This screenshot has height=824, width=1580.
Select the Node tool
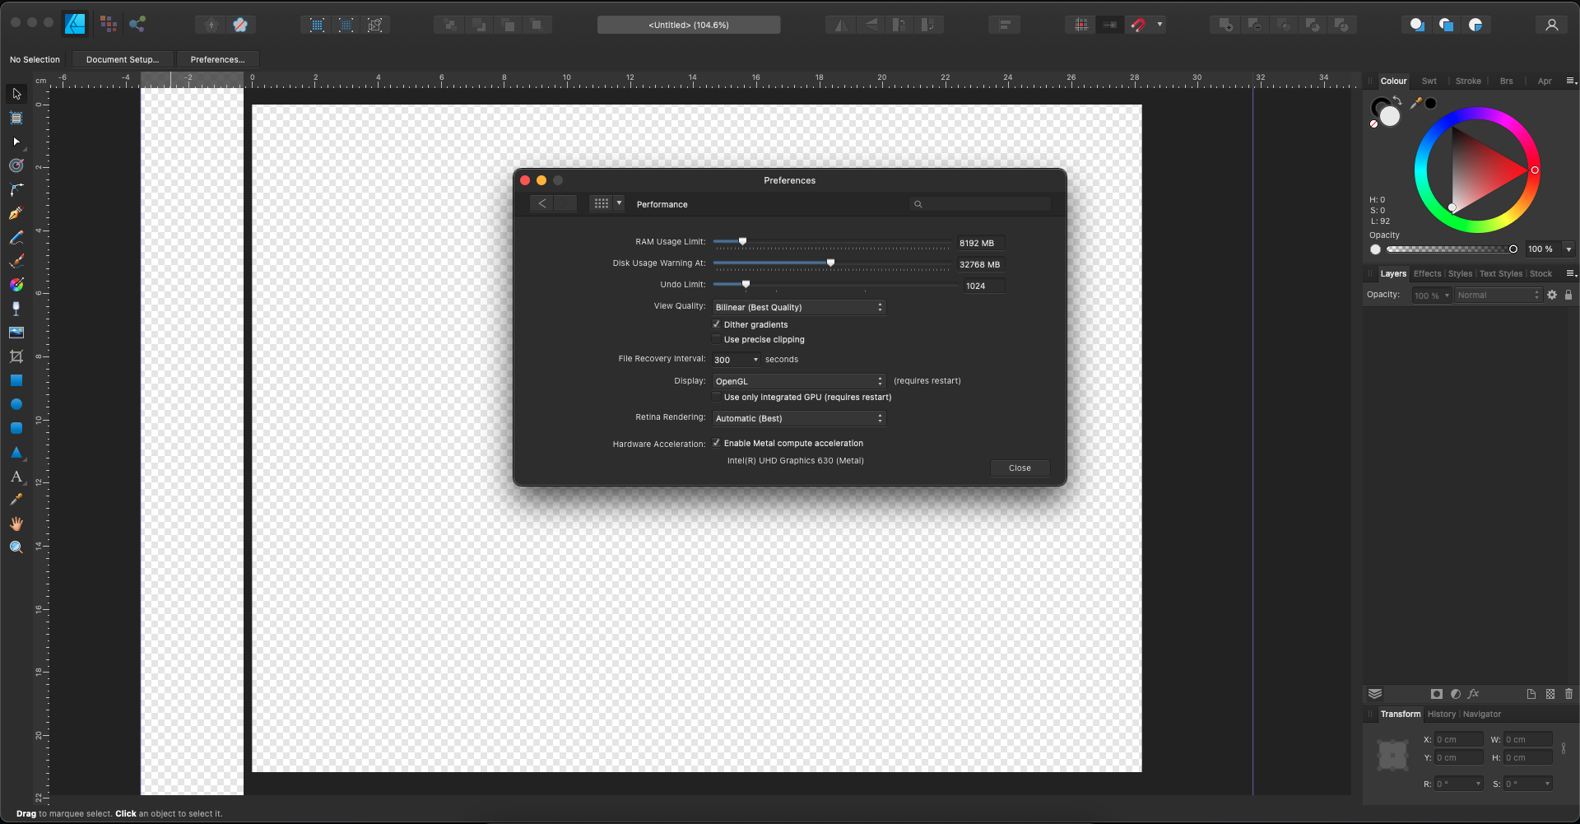[x=16, y=142]
